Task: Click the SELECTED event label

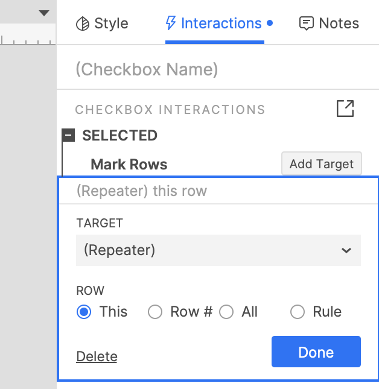Action: click(119, 136)
